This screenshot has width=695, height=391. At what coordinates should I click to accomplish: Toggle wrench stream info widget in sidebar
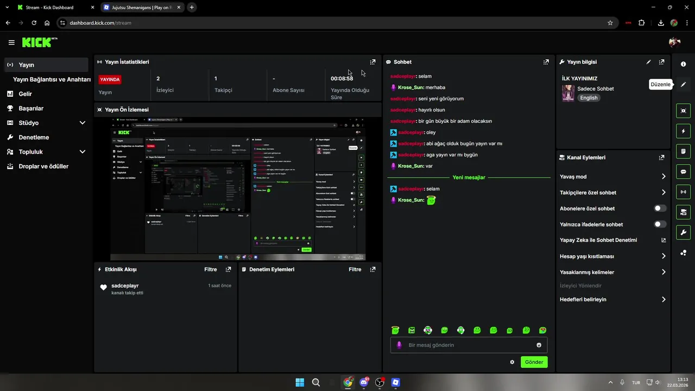click(x=683, y=232)
